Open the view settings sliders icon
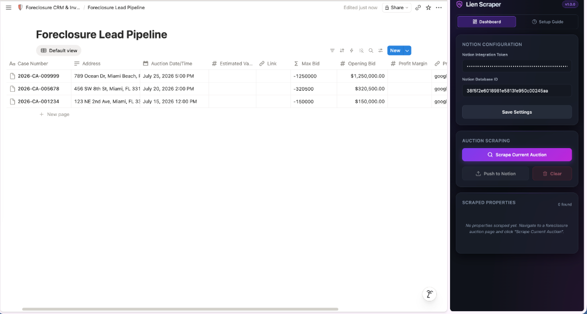This screenshot has height=314, width=587. (x=381, y=51)
